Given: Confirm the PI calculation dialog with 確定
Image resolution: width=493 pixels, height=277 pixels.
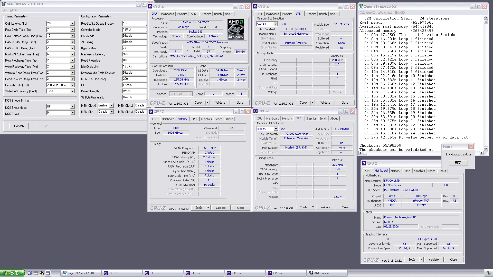Looking at the screenshot, I should (458, 163).
